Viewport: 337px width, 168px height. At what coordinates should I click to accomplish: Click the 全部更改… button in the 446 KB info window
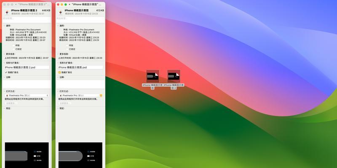point(11,103)
